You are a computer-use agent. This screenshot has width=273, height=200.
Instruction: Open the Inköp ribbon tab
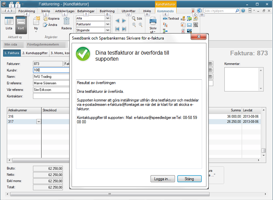click(45, 11)
